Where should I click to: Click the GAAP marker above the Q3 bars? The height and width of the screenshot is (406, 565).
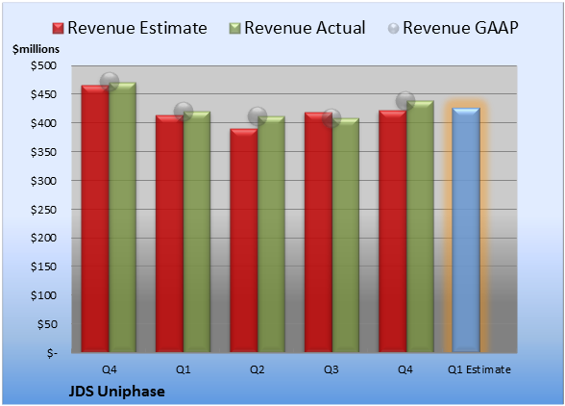tap(332, 118)
